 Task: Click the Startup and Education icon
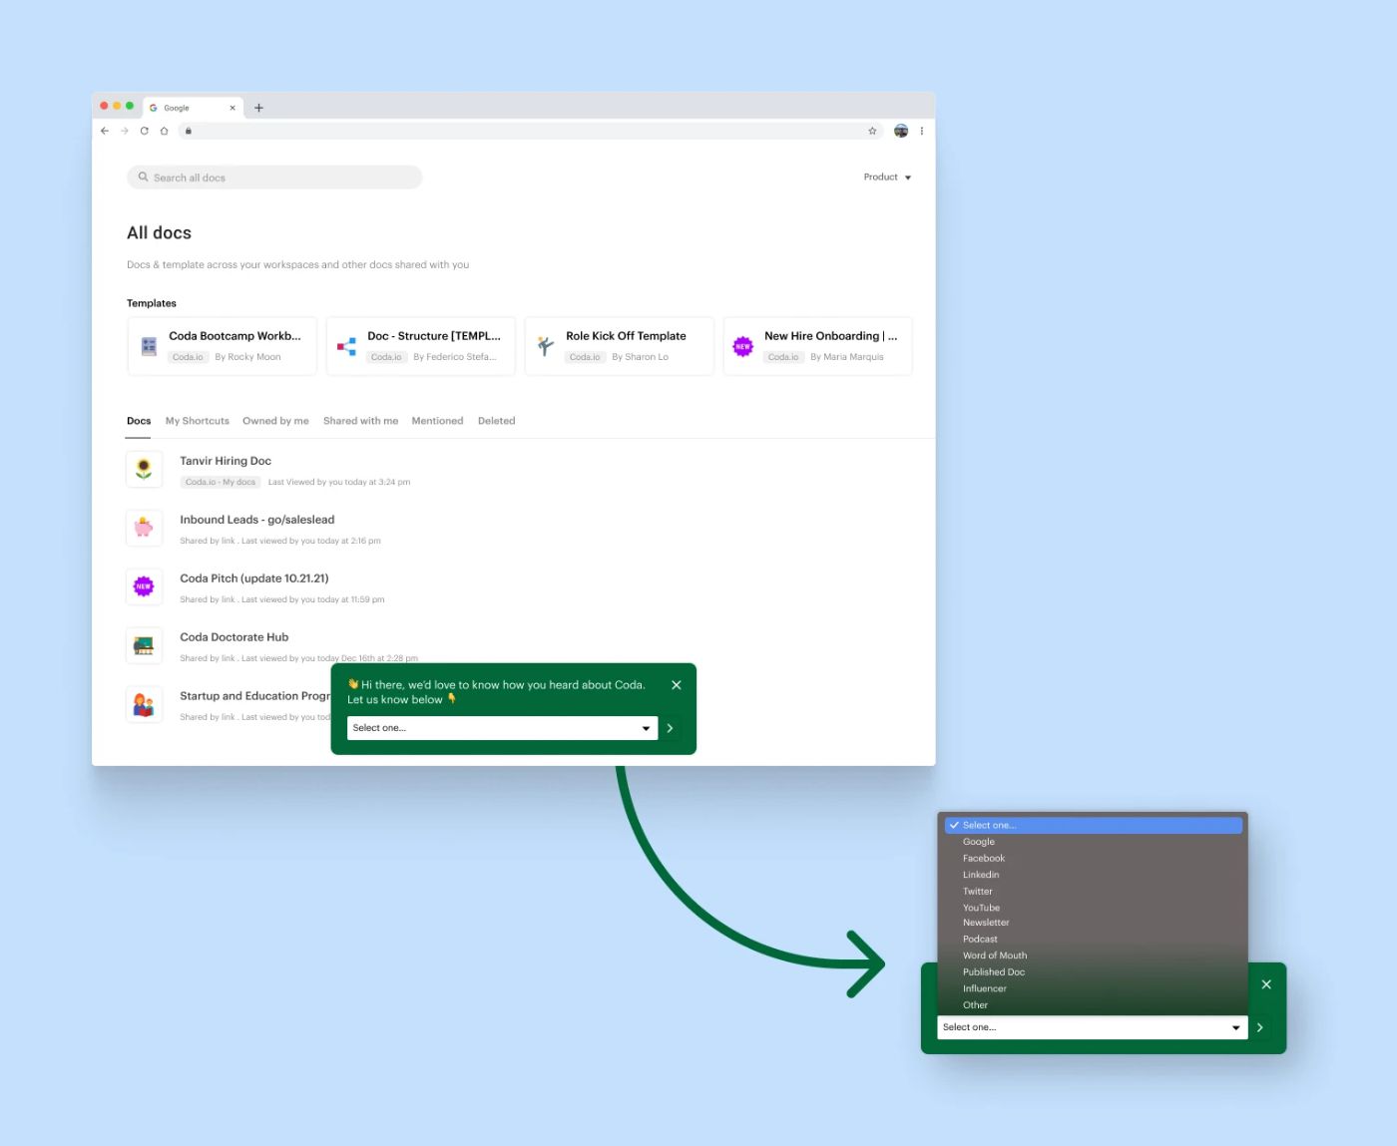coord(144,704)
